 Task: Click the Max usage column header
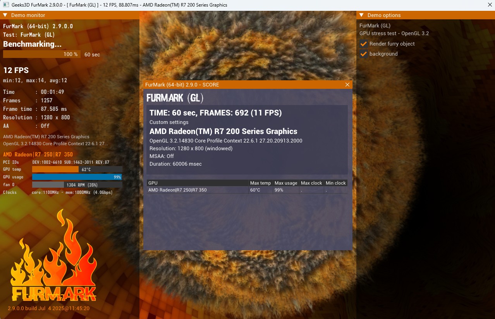click(x=286, y=183)
